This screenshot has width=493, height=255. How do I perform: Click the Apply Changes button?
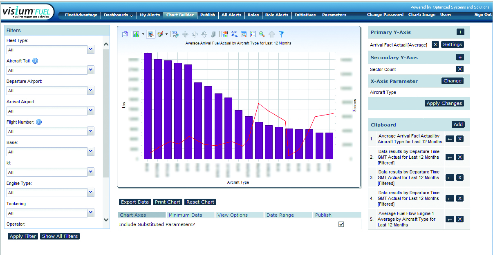[x=444, y=103]
